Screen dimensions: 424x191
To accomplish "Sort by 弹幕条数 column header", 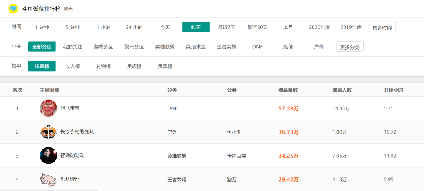I will coord(288,90).
